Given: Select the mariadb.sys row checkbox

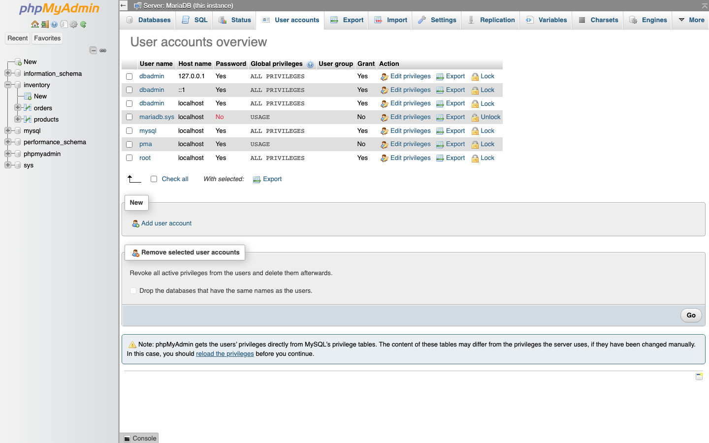Looking at the screenshot, I should click(x=129, y=117).
